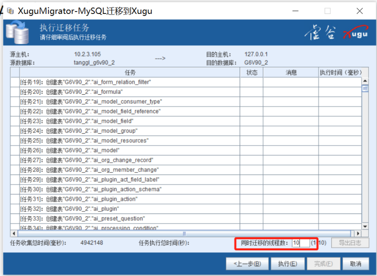Click the database migration icon in header
377x276 pixels.
pos(17,33)
